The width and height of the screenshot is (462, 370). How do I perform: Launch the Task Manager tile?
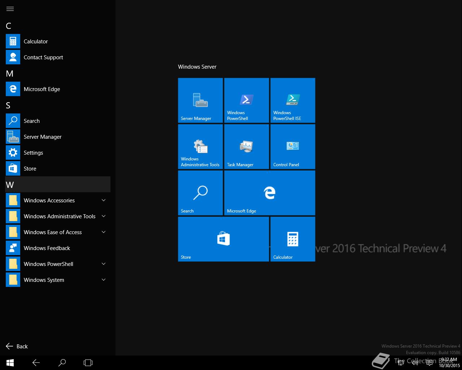(x=247, y=147)
